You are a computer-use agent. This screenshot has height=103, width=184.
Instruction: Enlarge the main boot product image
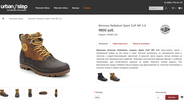point(44,55)
